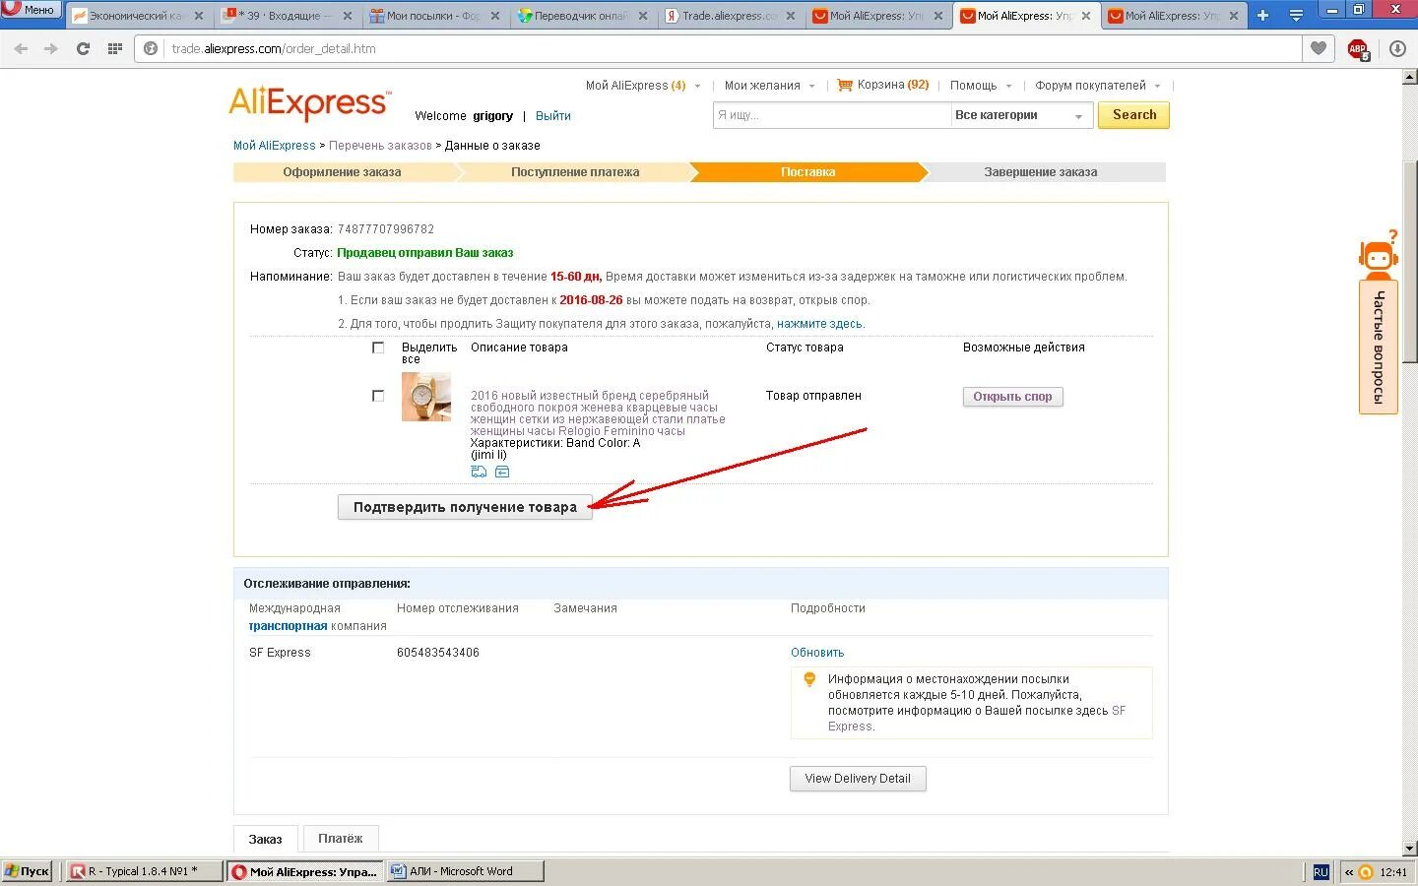Expand the Помощь dropdown
The height and width of the screenshot is (886, 1418).
1008,86
